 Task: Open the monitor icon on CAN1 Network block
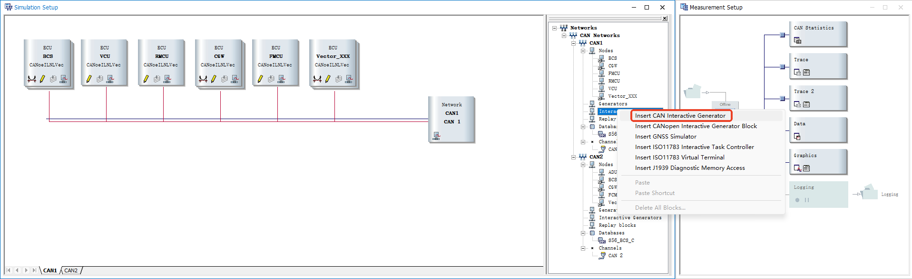coord(436,136)
